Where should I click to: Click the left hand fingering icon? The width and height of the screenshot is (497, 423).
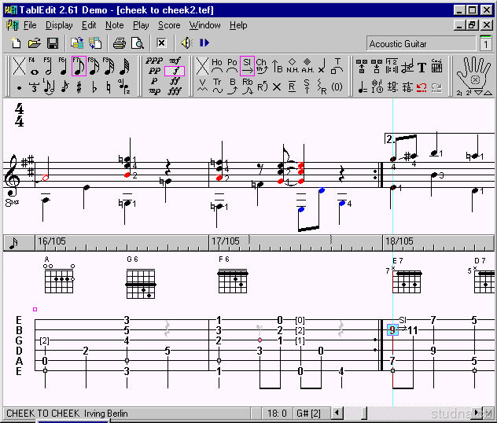(x=474, y=74)
